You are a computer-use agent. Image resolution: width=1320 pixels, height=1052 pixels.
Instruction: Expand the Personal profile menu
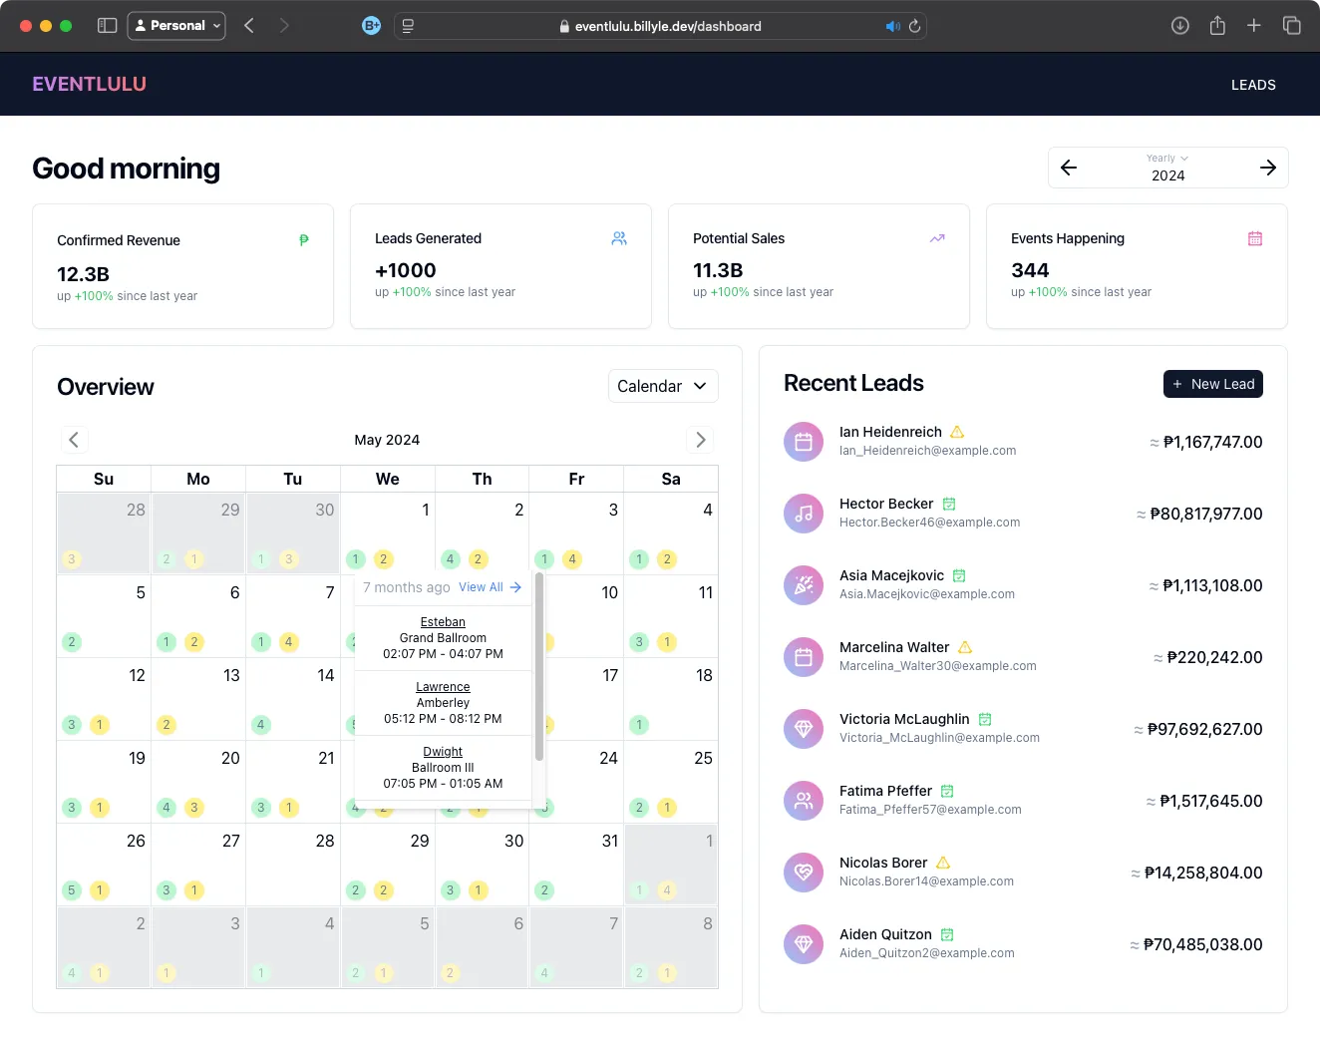(x=176, y=25)
